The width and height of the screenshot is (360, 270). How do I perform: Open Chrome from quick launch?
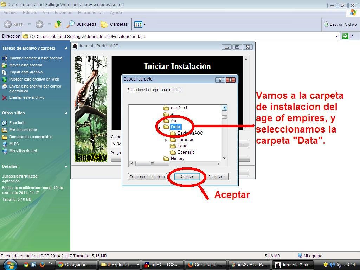(x=26, y=265)
